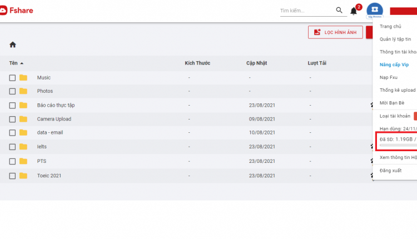Sort by Cập Nhật column header
The image size is (417, 239).
[x=256, y=63]
